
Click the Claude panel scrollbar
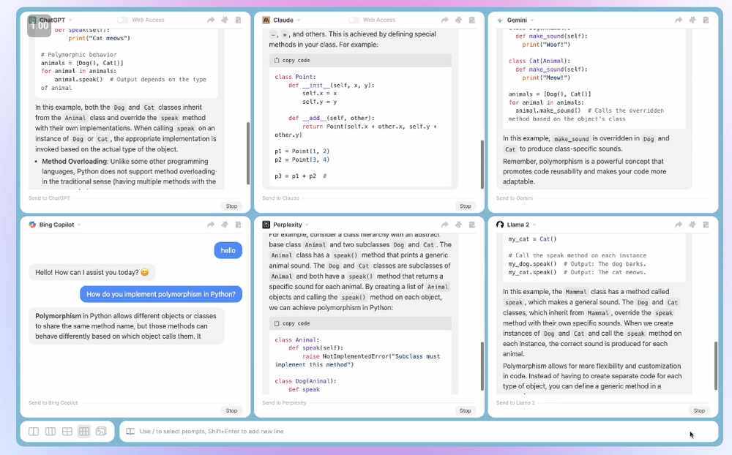[x=482, y=165]
